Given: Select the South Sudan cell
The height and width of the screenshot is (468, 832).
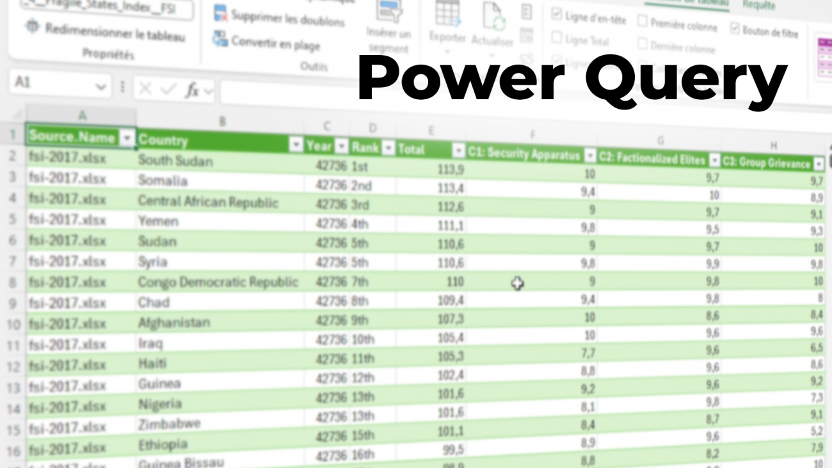Looking at the screenshot, I should point(175,160).
